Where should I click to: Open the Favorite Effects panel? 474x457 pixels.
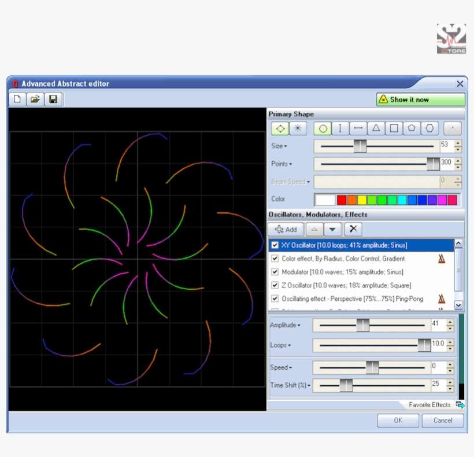click(x=430, y=404)
